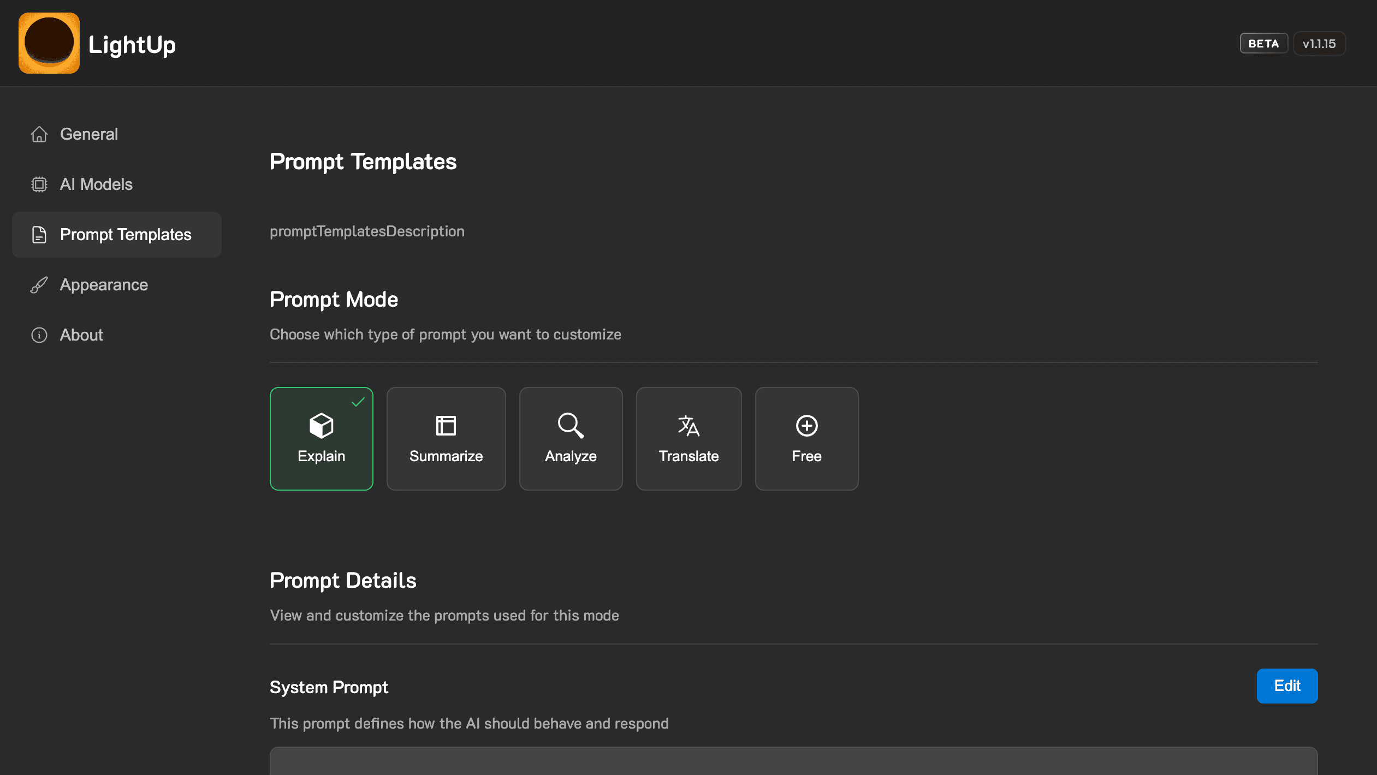Click the info icon beside About
The width and height of the screenshot is (1377, 775).
pos(39,335)
